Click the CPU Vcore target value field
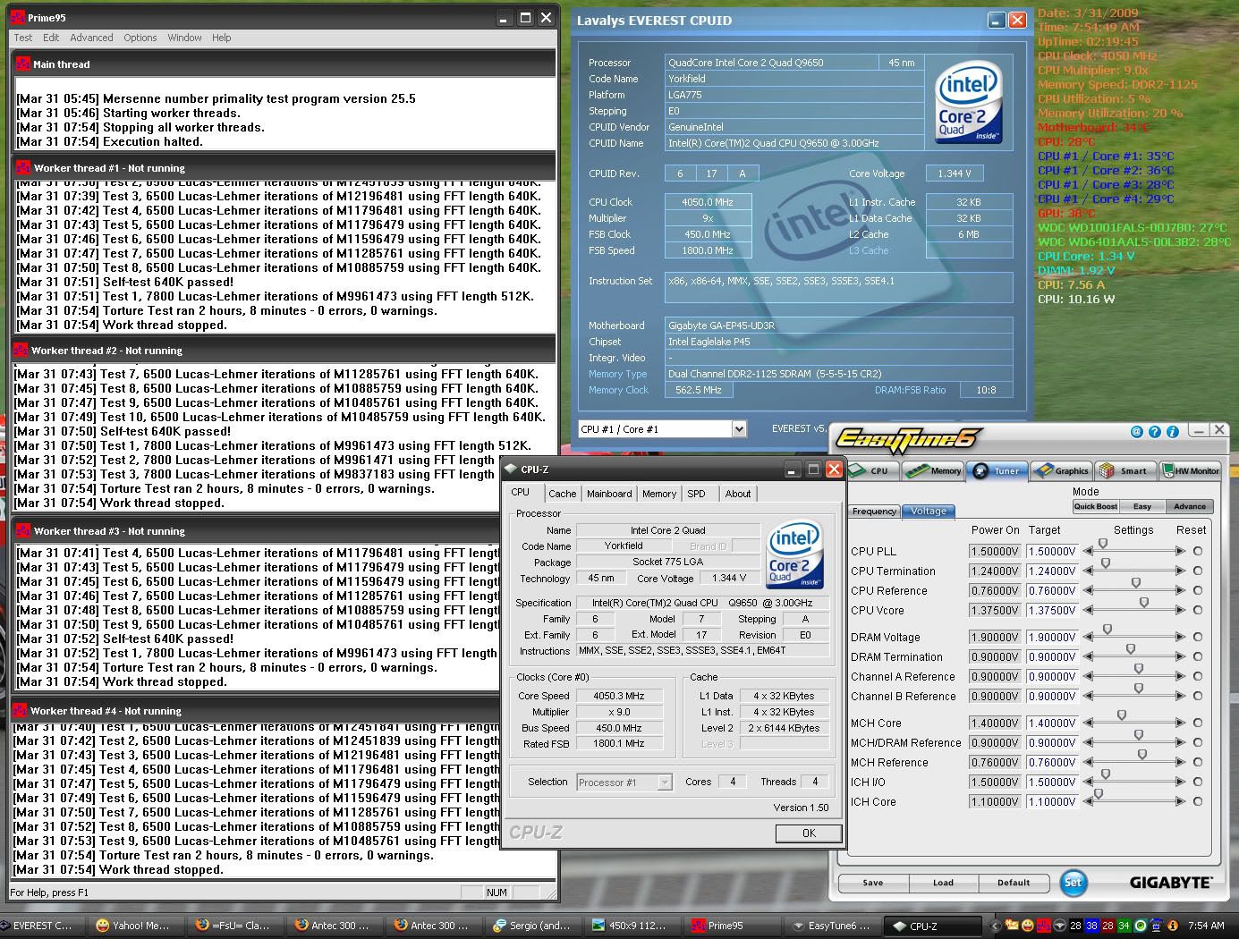This screenshot has width=1239, height=939. 1052,610
